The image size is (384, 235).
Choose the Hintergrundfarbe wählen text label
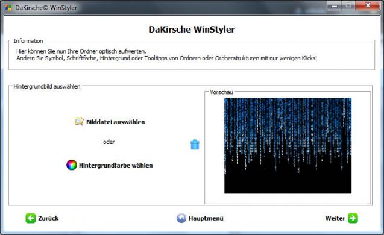(116, 166)
